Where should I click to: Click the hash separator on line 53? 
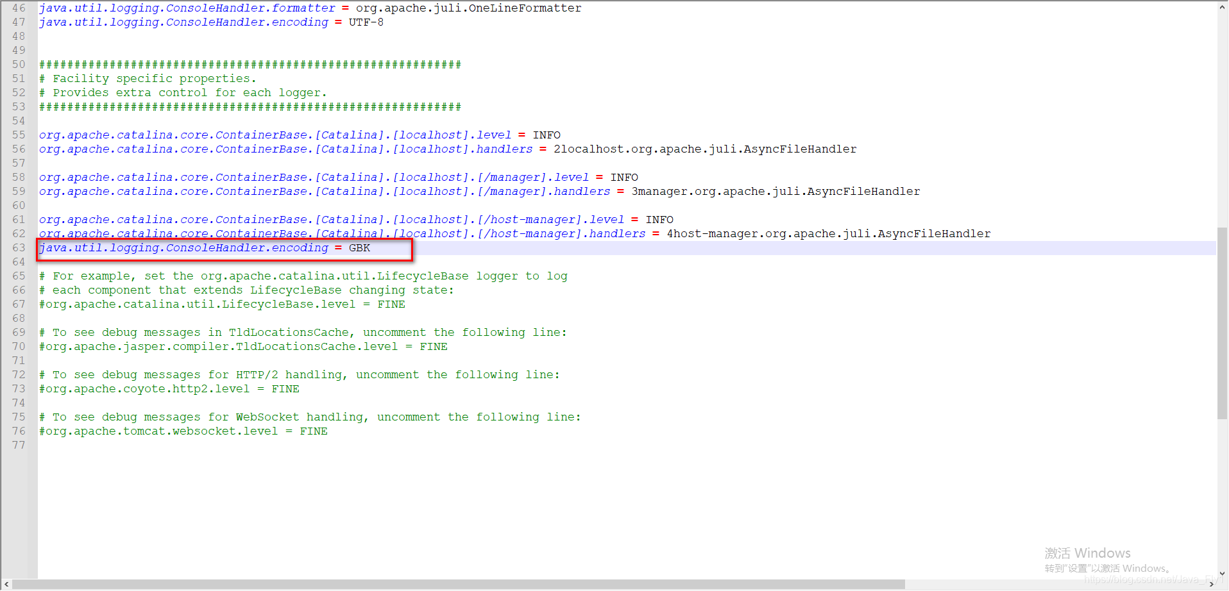point(250,107)
